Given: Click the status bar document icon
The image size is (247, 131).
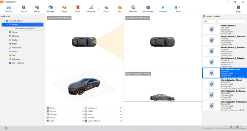Looking at the screenshot, I should (x=6, y=128).
